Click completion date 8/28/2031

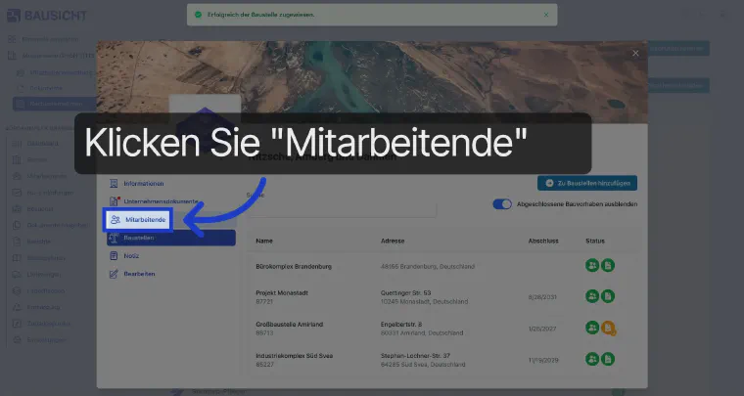tap(542, 297)
